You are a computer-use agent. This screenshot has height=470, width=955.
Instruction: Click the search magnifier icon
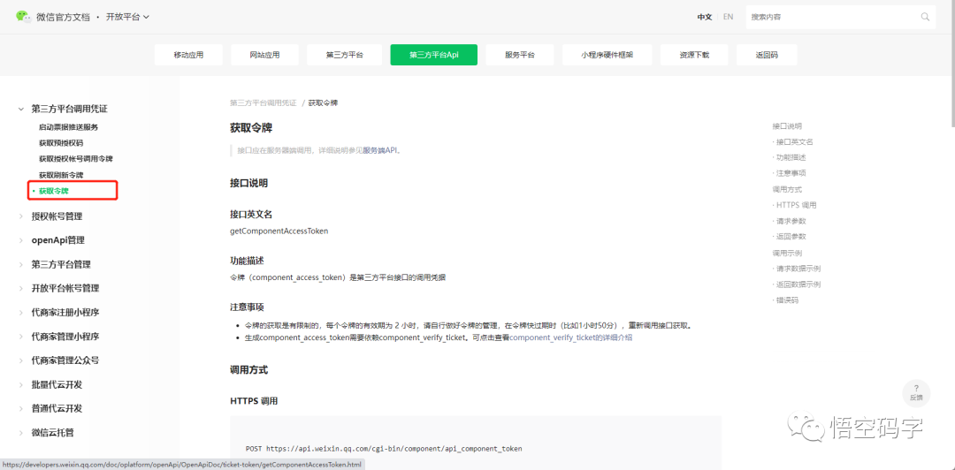[x=925, y=17]
